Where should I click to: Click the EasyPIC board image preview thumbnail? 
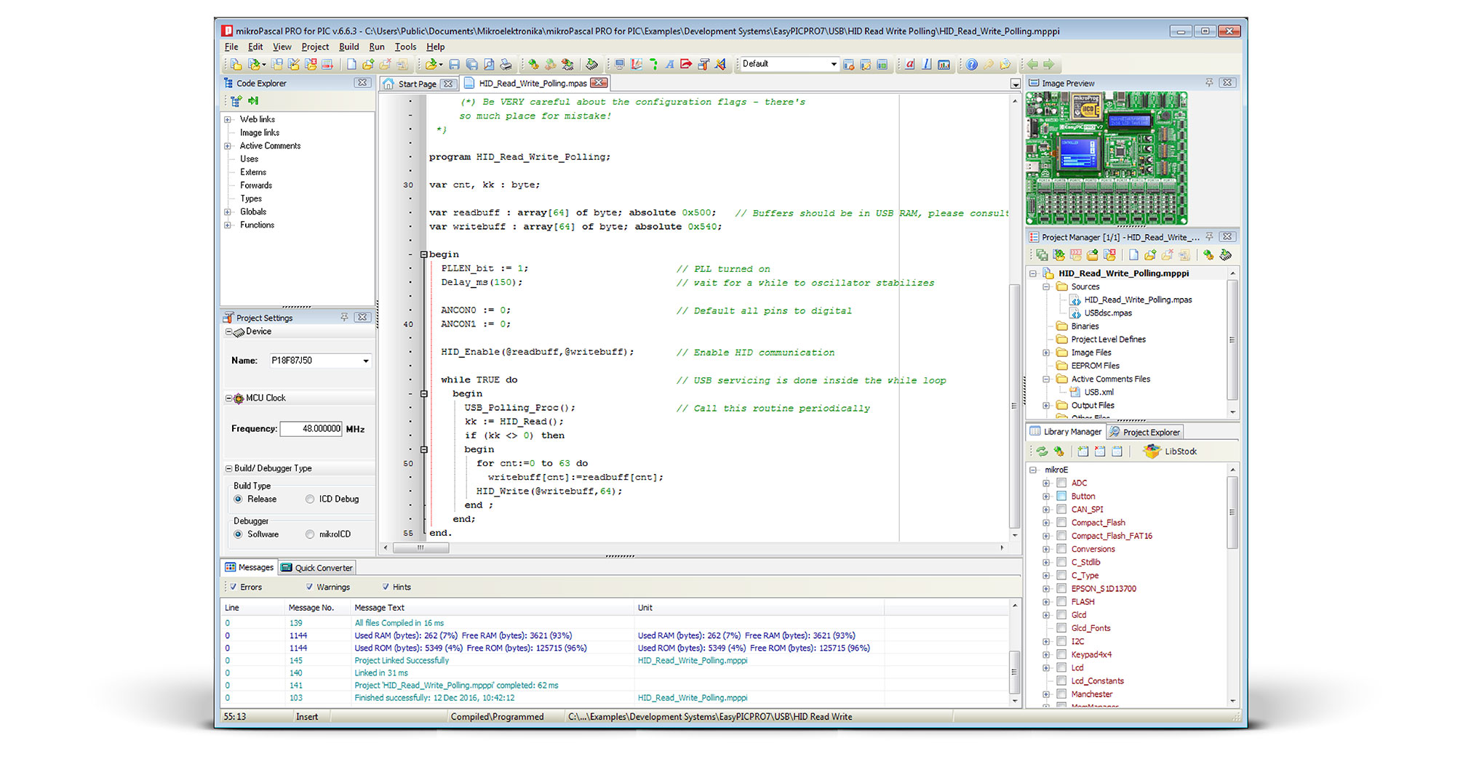coord(1107,158)
